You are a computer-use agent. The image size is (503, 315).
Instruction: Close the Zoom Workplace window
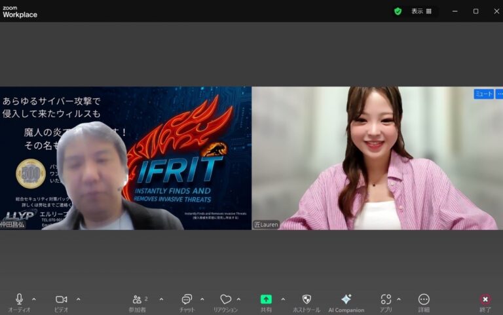[x=496, y=11]
